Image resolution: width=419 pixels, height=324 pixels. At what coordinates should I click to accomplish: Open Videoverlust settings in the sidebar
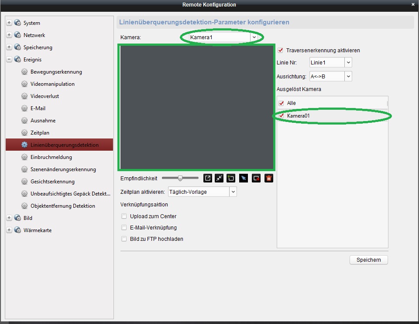pyautogui.click(x=45, y=96)
